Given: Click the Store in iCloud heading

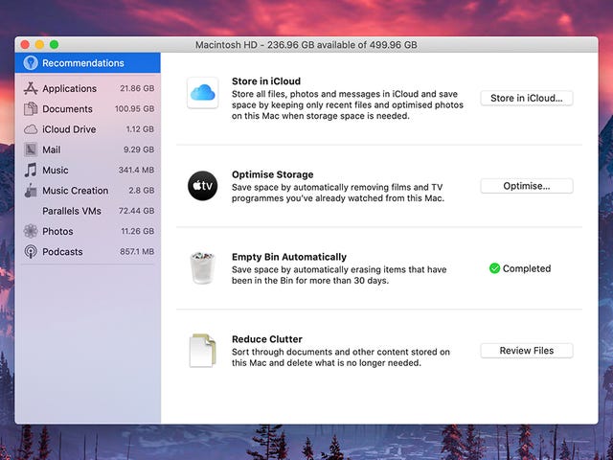Looking at the screenshot, I should pos(266,81).
